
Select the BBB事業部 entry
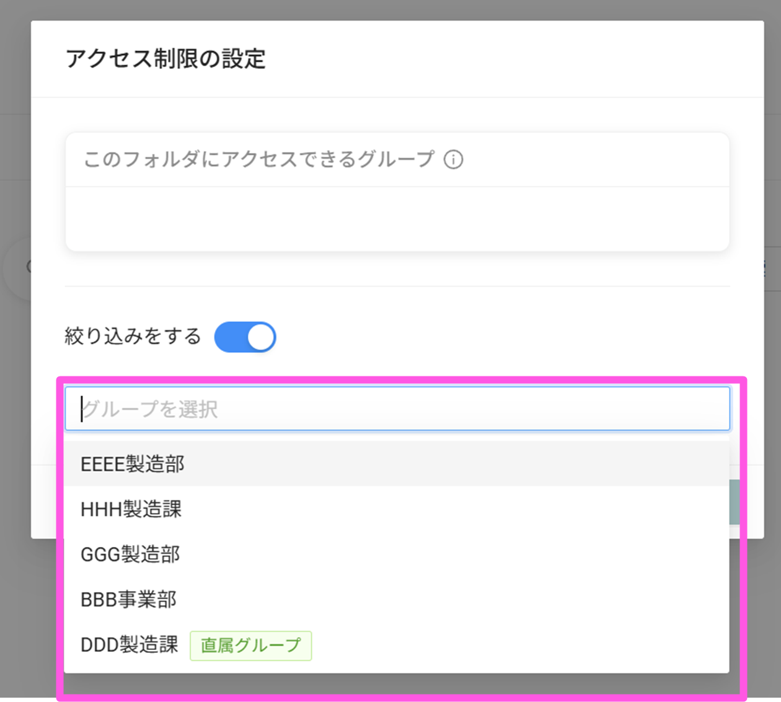[129, 600]
